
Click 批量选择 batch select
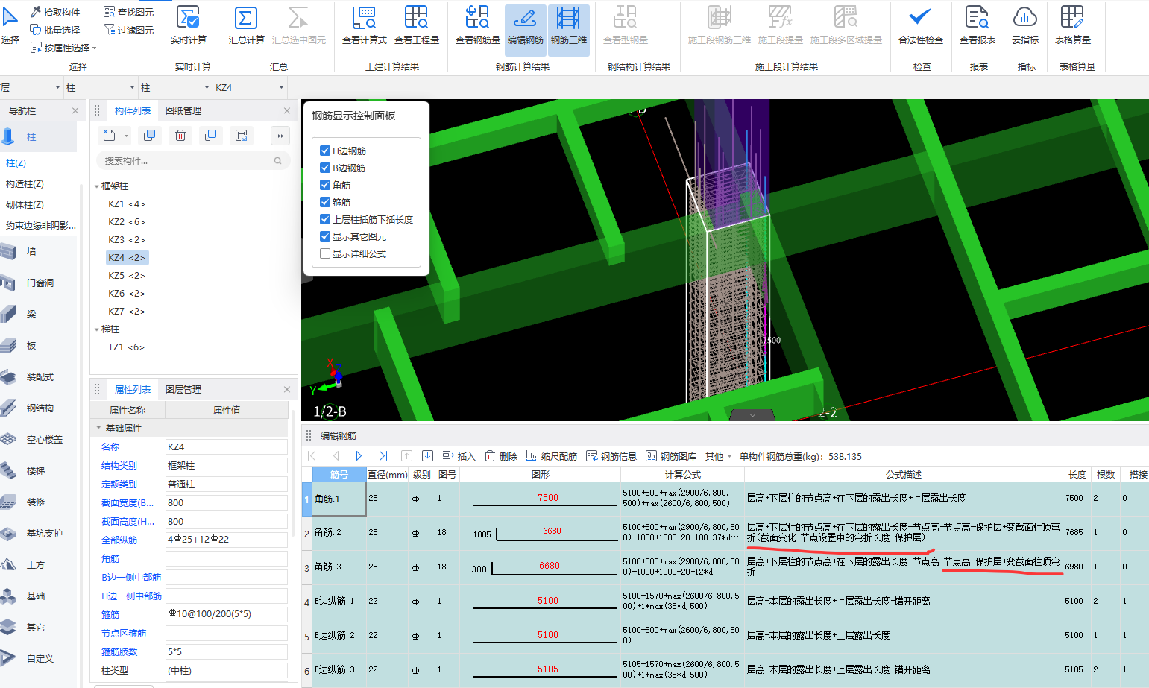(55, 30)
